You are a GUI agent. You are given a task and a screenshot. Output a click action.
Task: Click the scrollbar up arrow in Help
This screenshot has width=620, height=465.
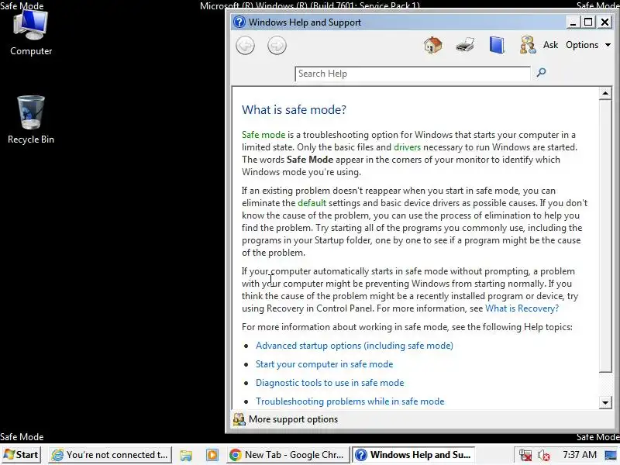pos(605,94)
